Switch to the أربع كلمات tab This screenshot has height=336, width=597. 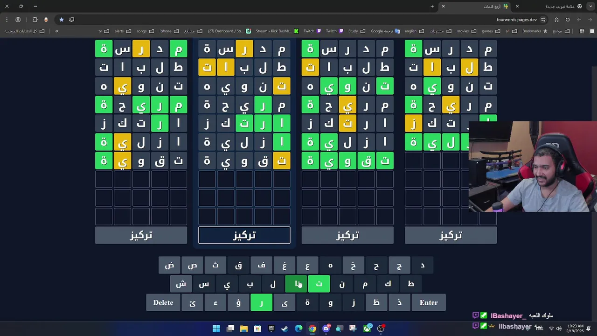pyautogui.click(x=476, y=6)
